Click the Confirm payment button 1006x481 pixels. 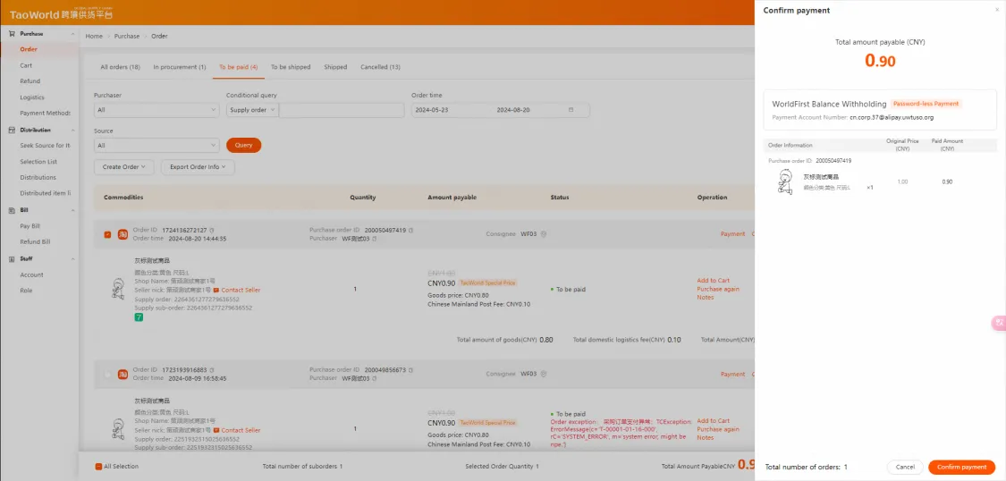coord(961,467)
